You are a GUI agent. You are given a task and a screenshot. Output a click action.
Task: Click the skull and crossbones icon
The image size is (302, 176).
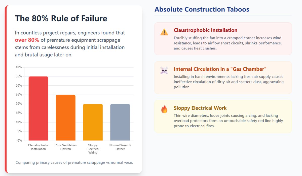click(164, 71)
